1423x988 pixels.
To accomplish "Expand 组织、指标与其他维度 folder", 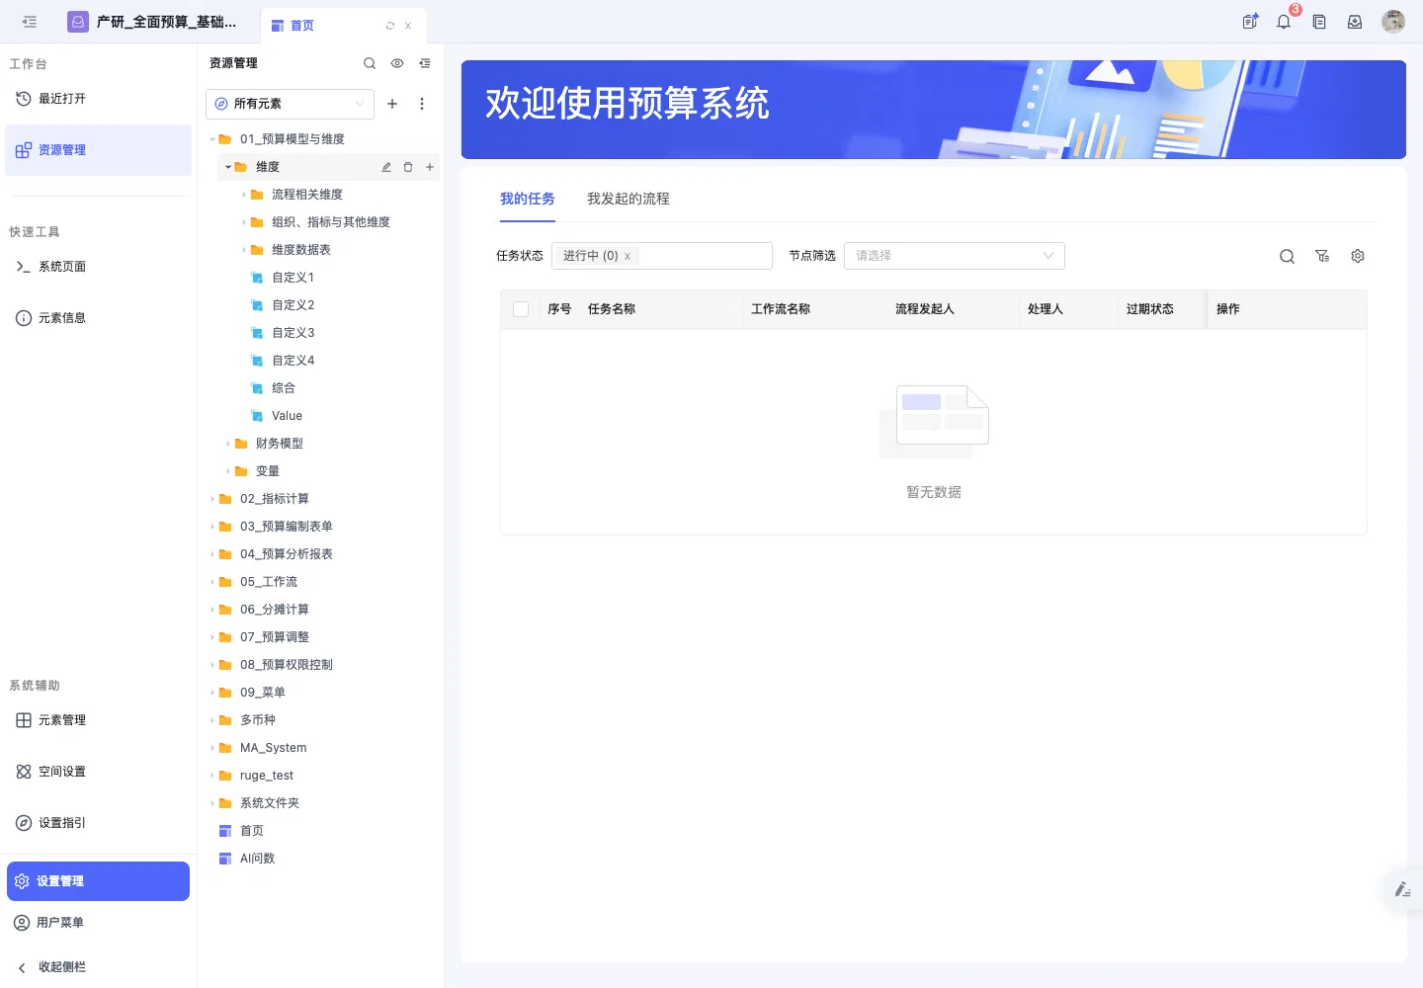I will click(x=244, y=222).
